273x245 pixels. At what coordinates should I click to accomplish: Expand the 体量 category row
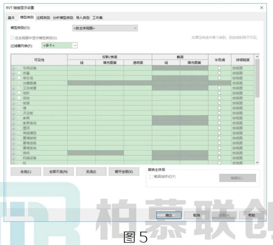(x=13, y=73)
